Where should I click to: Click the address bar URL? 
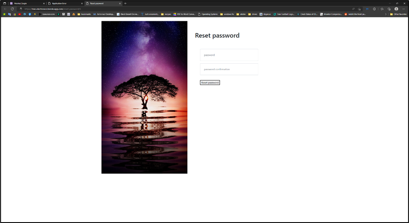(53, 9)
